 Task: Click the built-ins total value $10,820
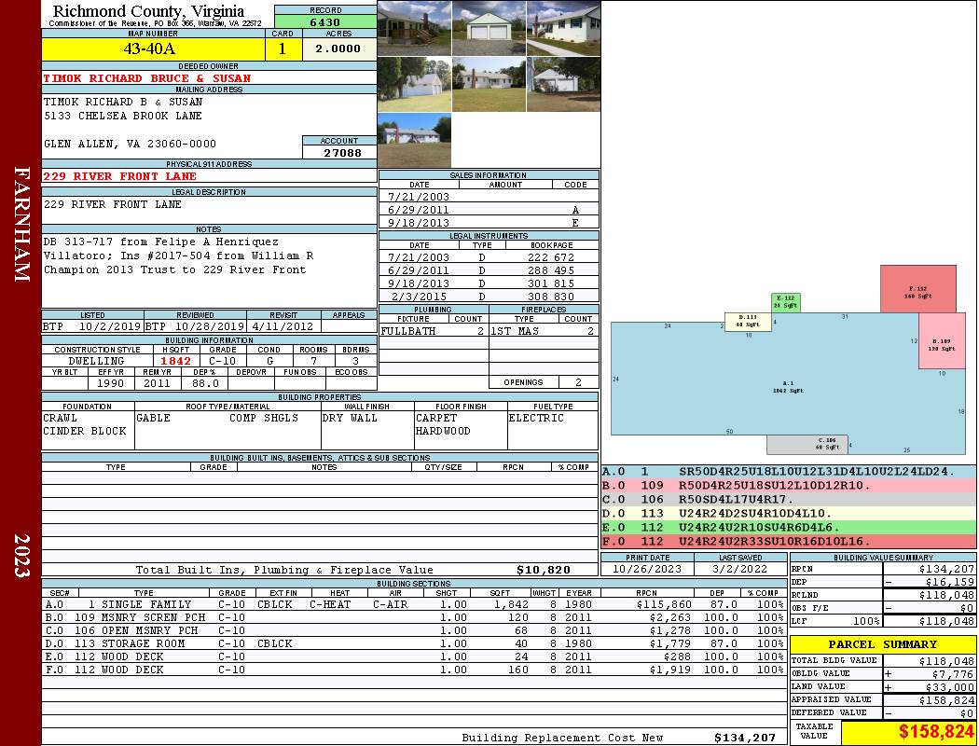click(544, 570)
